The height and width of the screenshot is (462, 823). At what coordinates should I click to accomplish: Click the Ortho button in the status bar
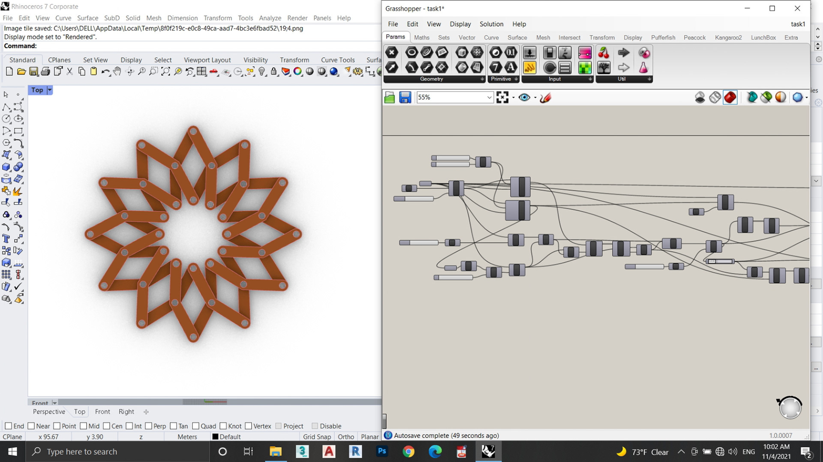pos(346,437)
